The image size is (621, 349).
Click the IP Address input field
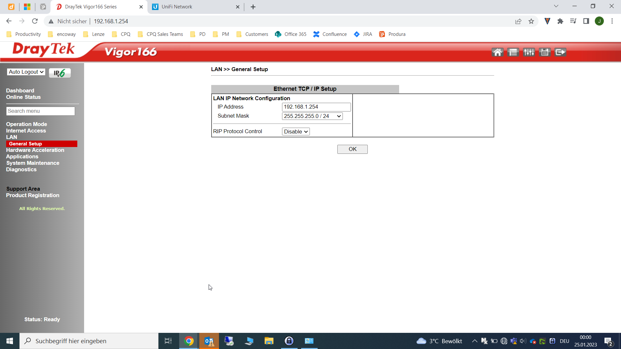(x=316, y=107)
